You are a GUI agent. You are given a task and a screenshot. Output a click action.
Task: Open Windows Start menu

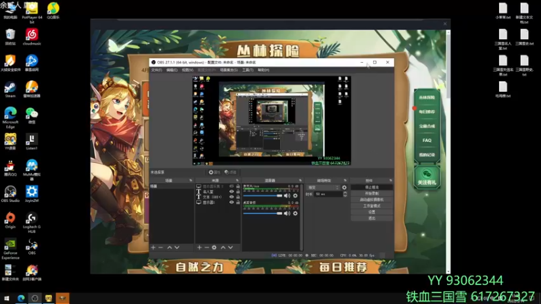tap(7, 298)
